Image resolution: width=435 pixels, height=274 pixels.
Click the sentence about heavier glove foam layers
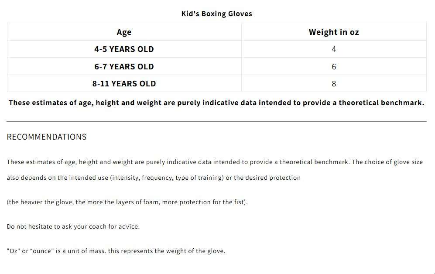click(x=127, y=202)
